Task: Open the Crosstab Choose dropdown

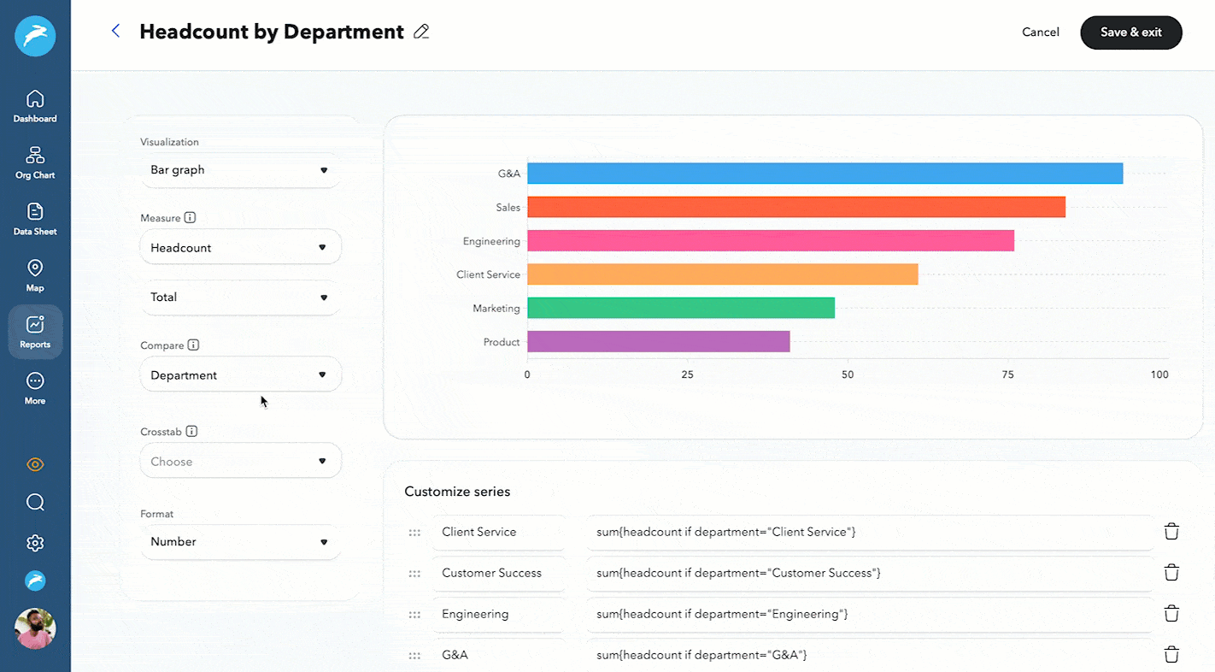Action: [x=240, y=460]
